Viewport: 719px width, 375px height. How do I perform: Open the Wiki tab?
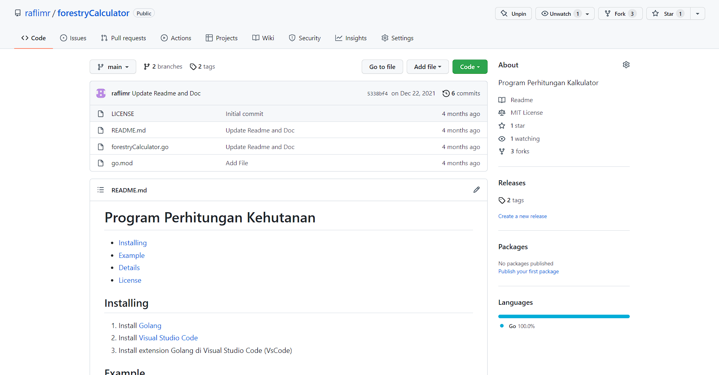(263, 38)
